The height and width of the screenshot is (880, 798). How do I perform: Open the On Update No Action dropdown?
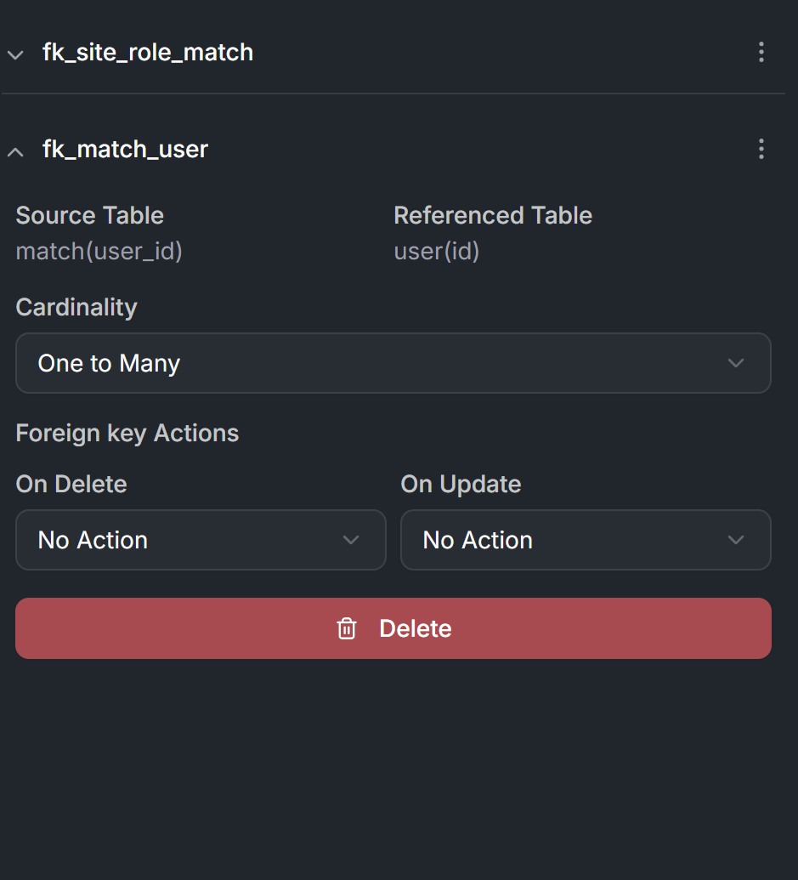coord(586,540)
